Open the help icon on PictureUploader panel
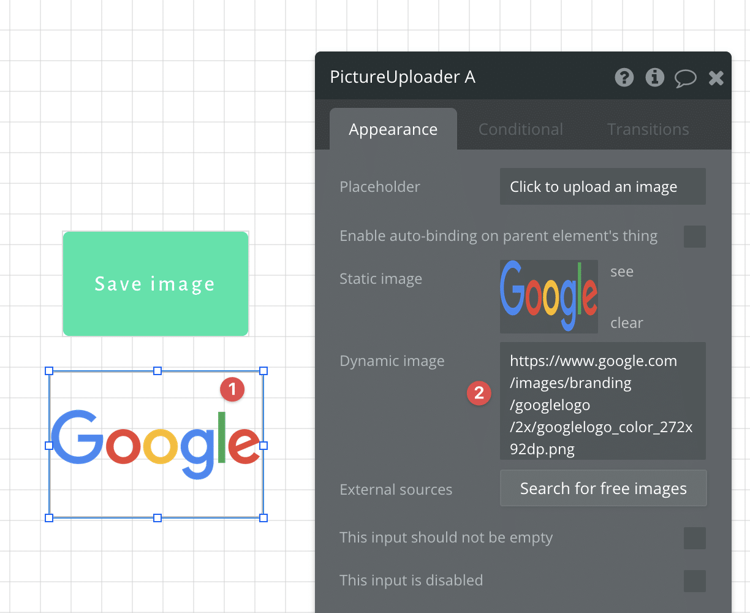Screen dimensions: 750x613 (624, 78)
